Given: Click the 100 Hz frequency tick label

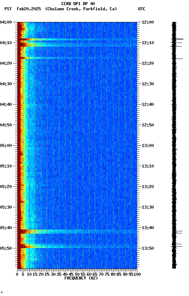Looking at the screenshot, I should tap(137, 274).
